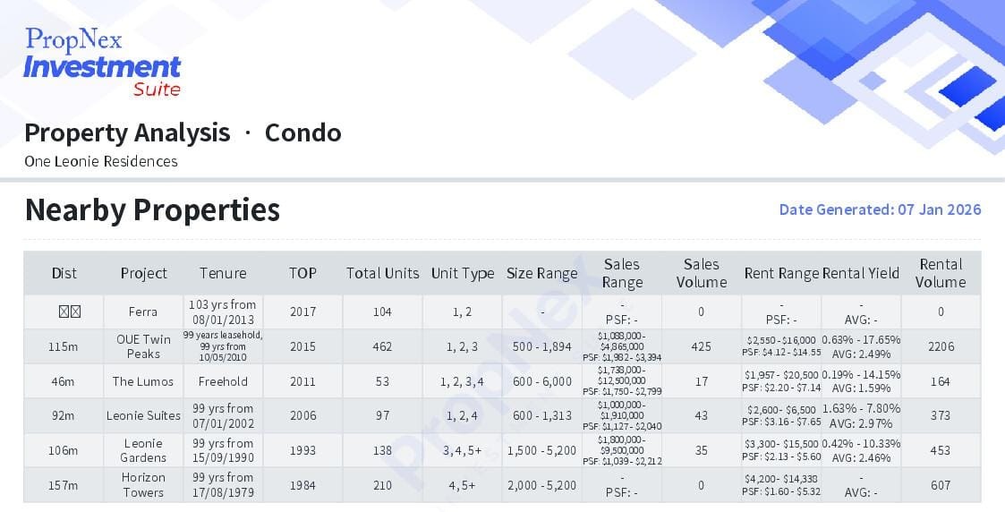The height and width of the screenshot is (512, 1005).
Task: Click the Rental Yield column header
Action: (861, 273)
